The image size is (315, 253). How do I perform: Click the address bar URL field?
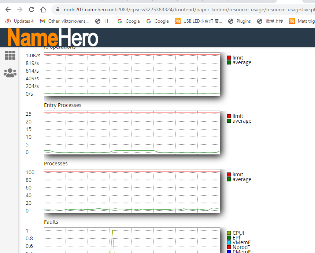183,9
